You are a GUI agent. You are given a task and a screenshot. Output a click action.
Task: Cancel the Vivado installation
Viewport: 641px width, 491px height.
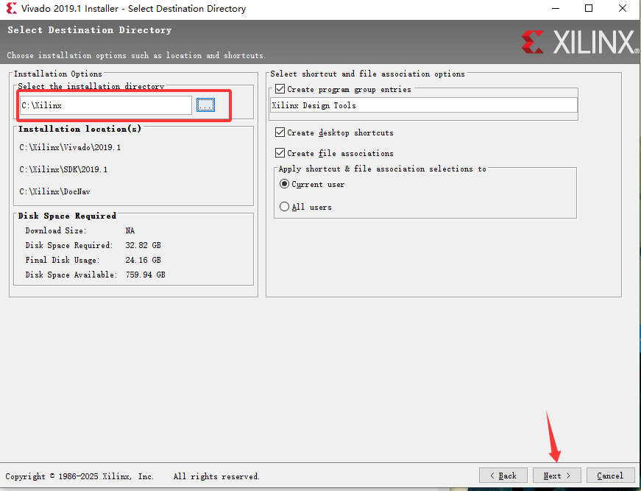pos(610,476)
